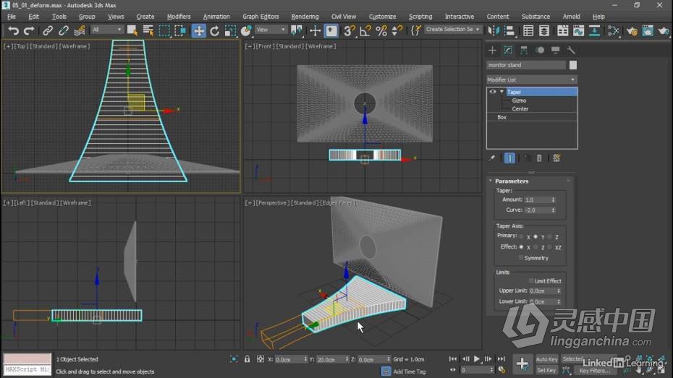
Task: Toggle the Angle Snap icon
Action: [x=365, y=30]
